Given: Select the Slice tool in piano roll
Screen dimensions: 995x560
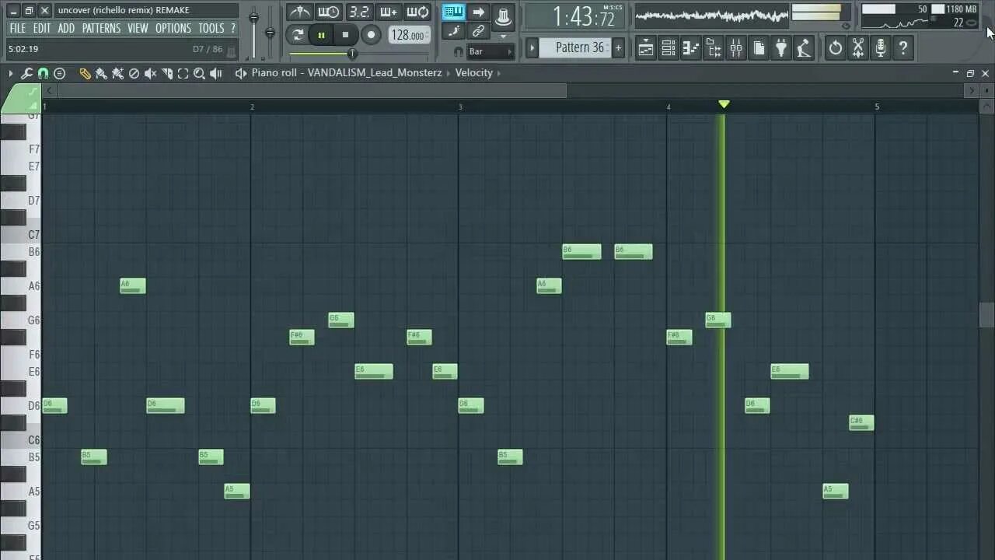Looking at the screenshot, I should coord(166,73).
